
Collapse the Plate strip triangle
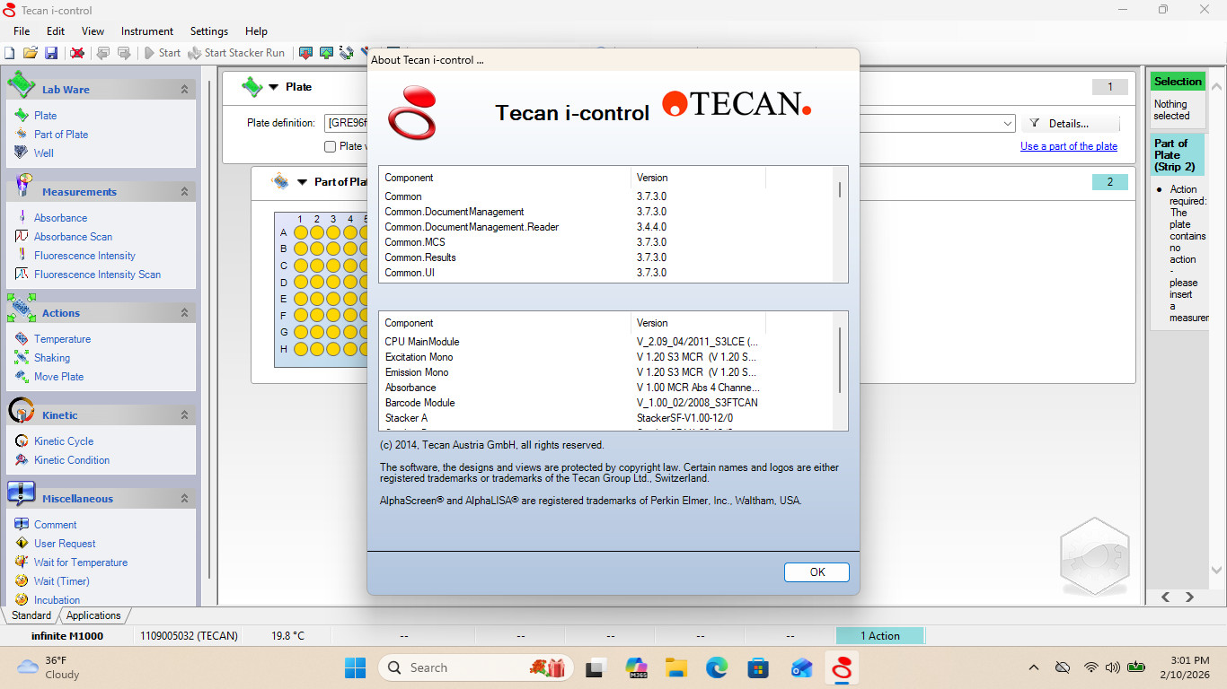click(x=274, y=87)
